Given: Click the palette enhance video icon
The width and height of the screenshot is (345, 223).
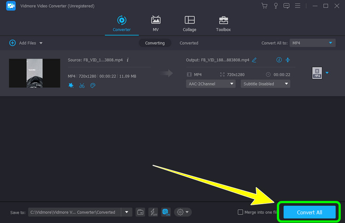Looking at the screenshot, I should click(x=93, y=86).
